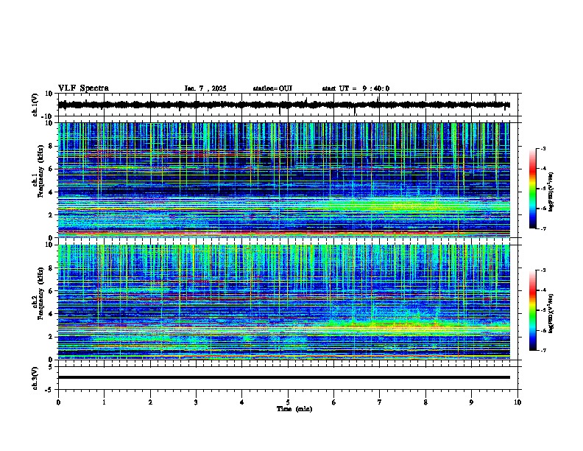
Task: Click the "10" tick on the Time axis
Action: pyautogui.click(x=517, y=402)
